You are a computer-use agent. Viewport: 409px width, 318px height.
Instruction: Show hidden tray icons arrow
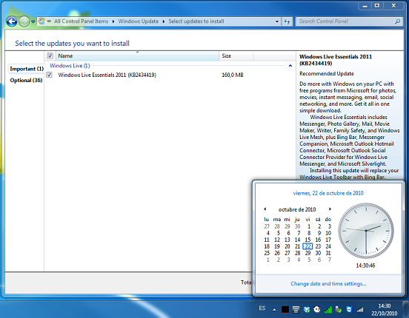tap(274, 310)
